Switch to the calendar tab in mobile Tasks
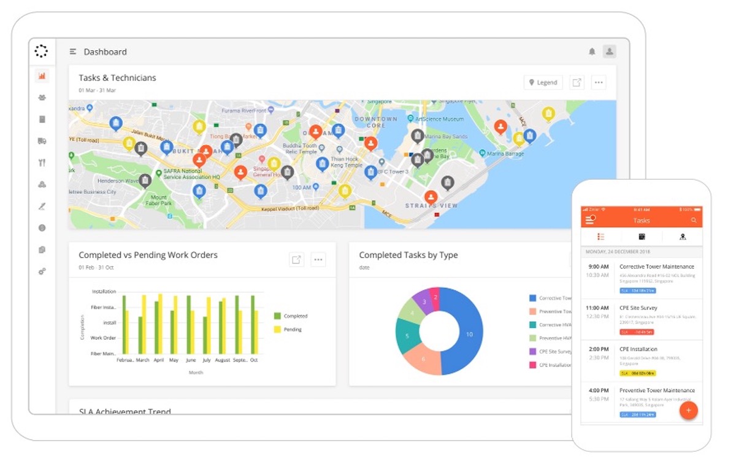 tap(642, 236)
